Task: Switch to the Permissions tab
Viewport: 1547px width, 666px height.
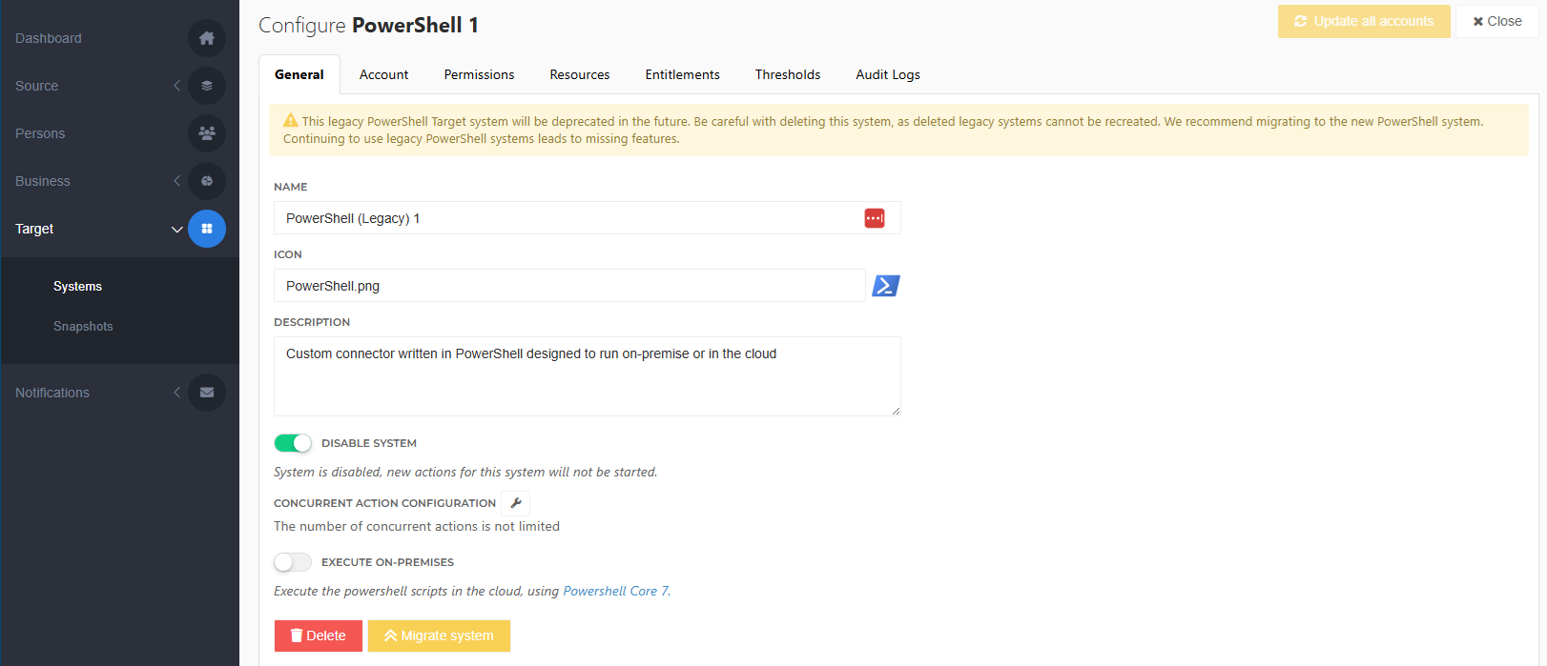Action: click(479, 74)
